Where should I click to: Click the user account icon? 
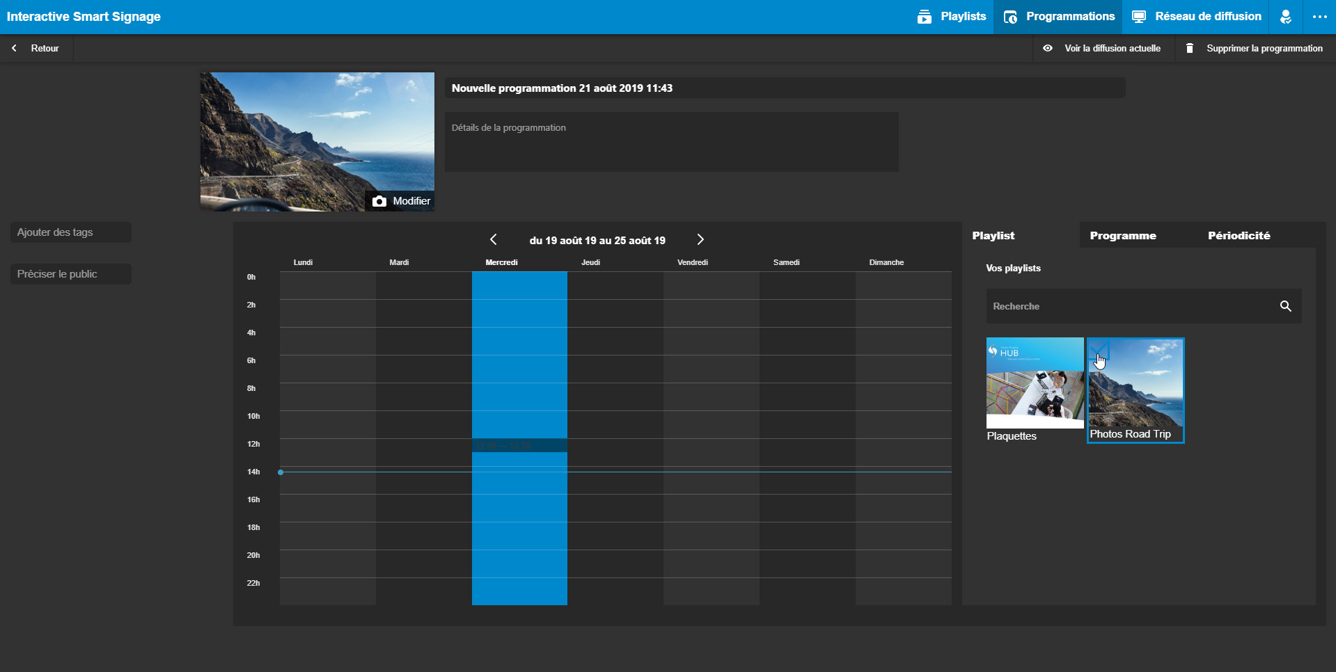tap(1286, 17)
